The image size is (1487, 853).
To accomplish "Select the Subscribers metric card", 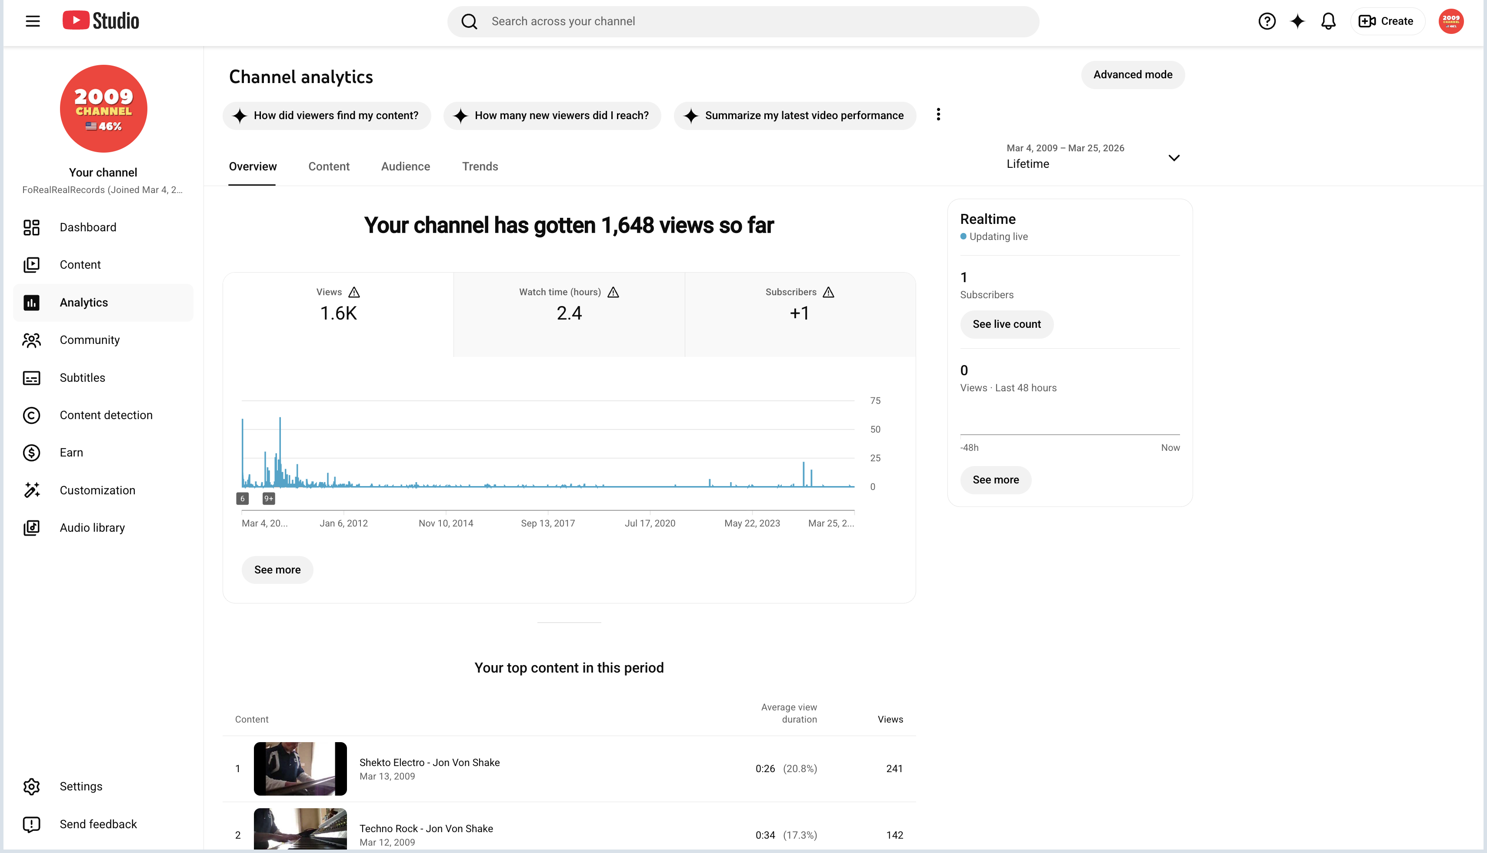I will [800, 315].
